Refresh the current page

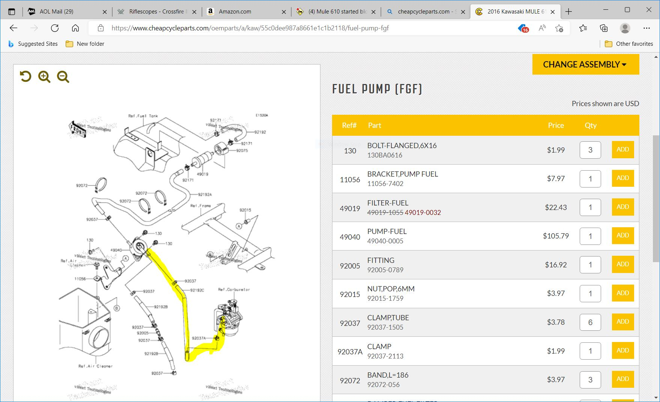[x=55, y=28]
